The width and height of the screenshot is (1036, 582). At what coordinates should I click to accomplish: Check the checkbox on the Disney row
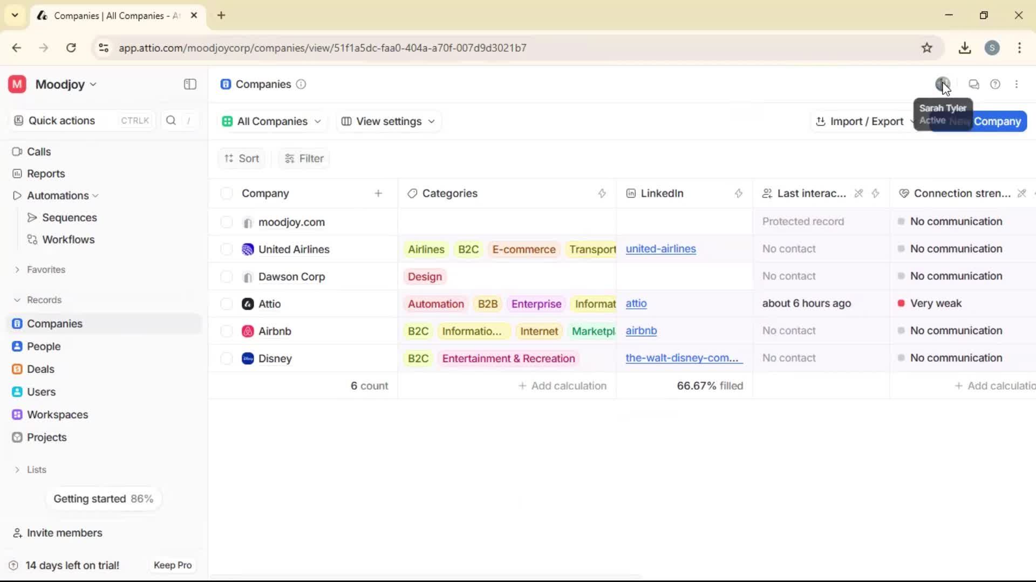click(x=227, y=358)
